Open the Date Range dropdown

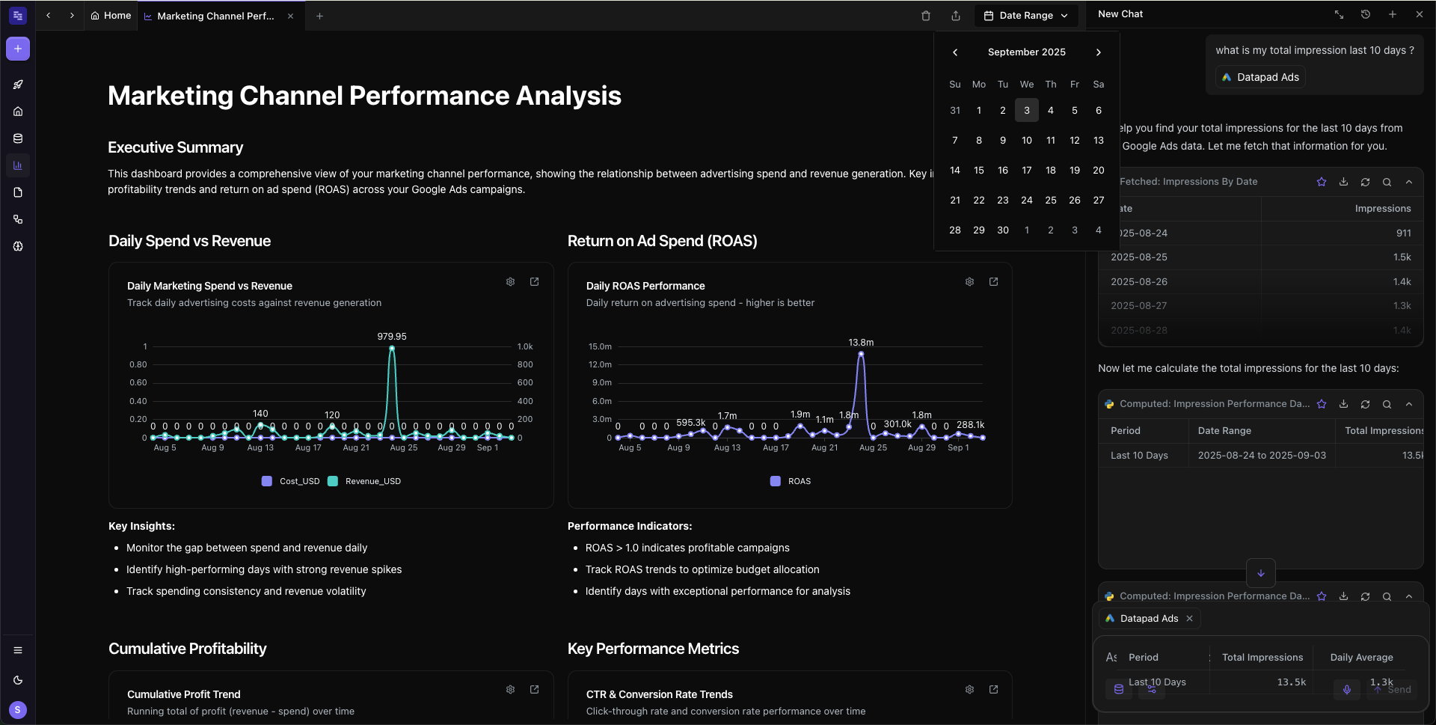point(1026,16)
